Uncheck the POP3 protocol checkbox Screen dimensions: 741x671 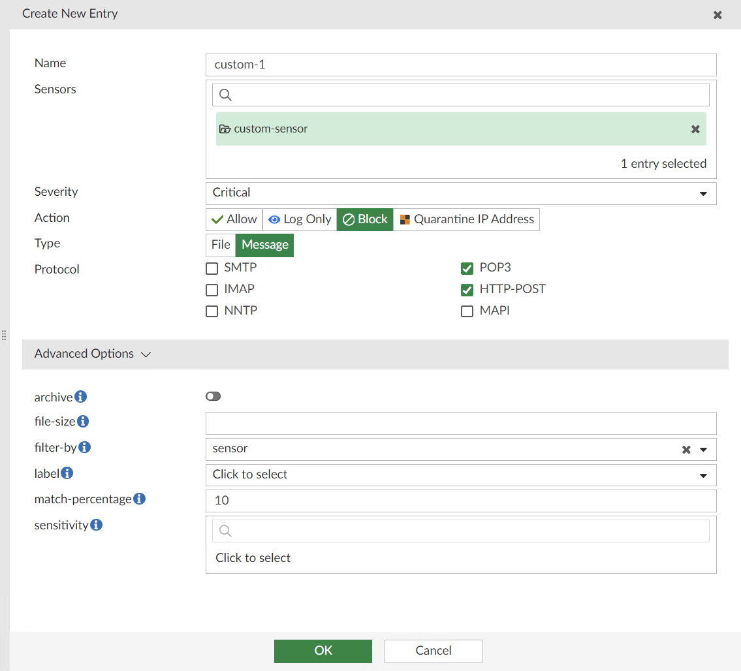click(x=467, y=268)
